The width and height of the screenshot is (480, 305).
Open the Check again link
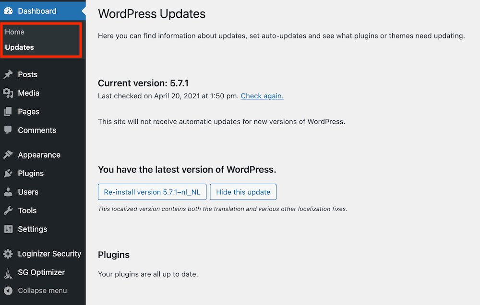(262, 96)
